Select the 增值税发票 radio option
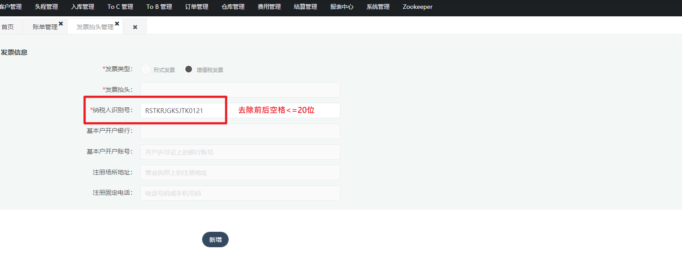This screenshot has width=682, height=264. pos(189,69)
